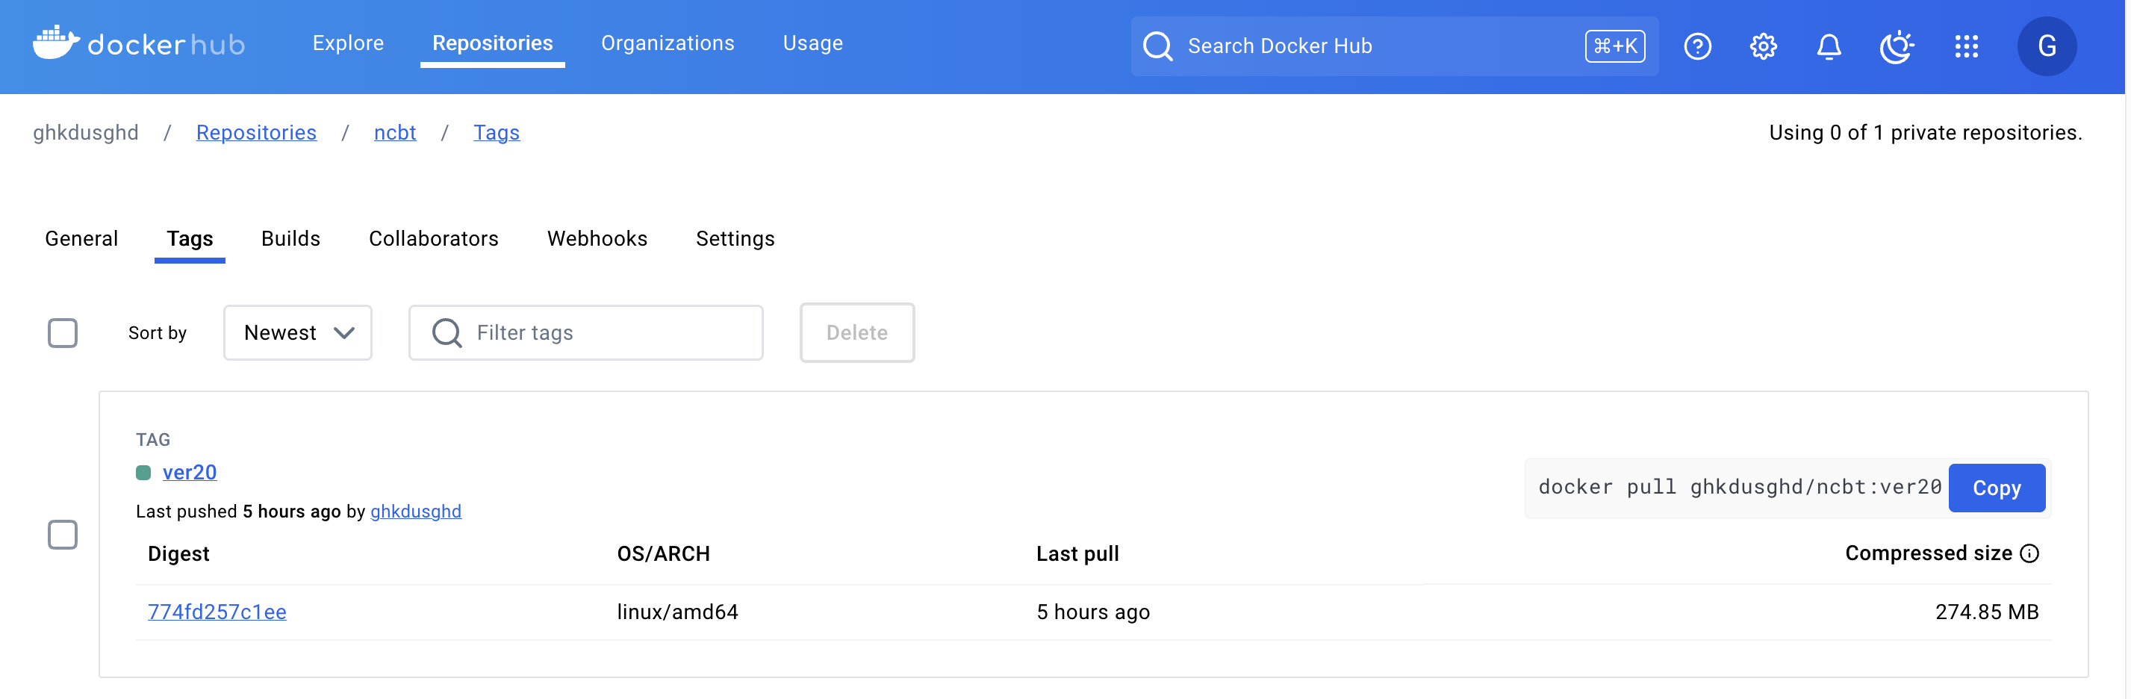Toggle the dark mode moon icon
This screenshot has height=699, width=2131.
pyautogui.click(x=1896, y=46)
